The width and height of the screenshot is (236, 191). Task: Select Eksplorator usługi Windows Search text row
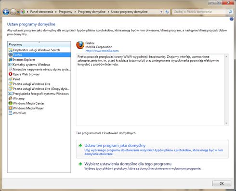(36, 50)
